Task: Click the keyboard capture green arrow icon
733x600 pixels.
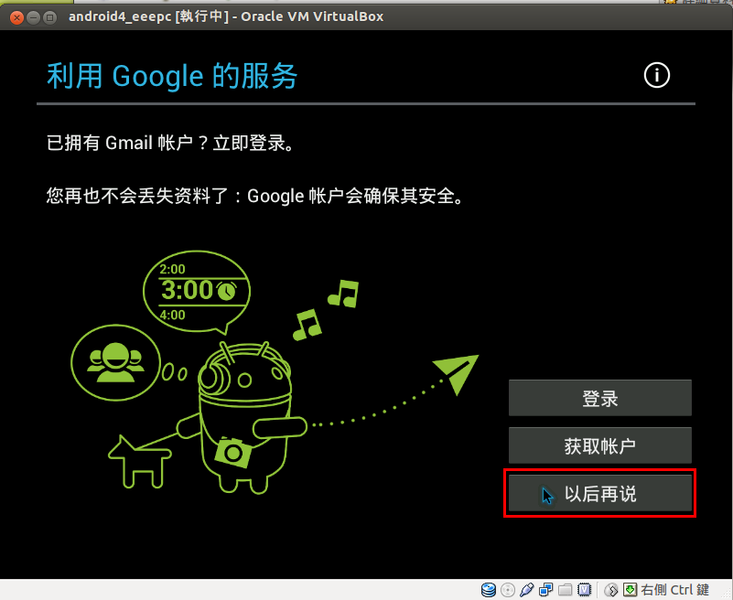Action: [x=630, y=590]
